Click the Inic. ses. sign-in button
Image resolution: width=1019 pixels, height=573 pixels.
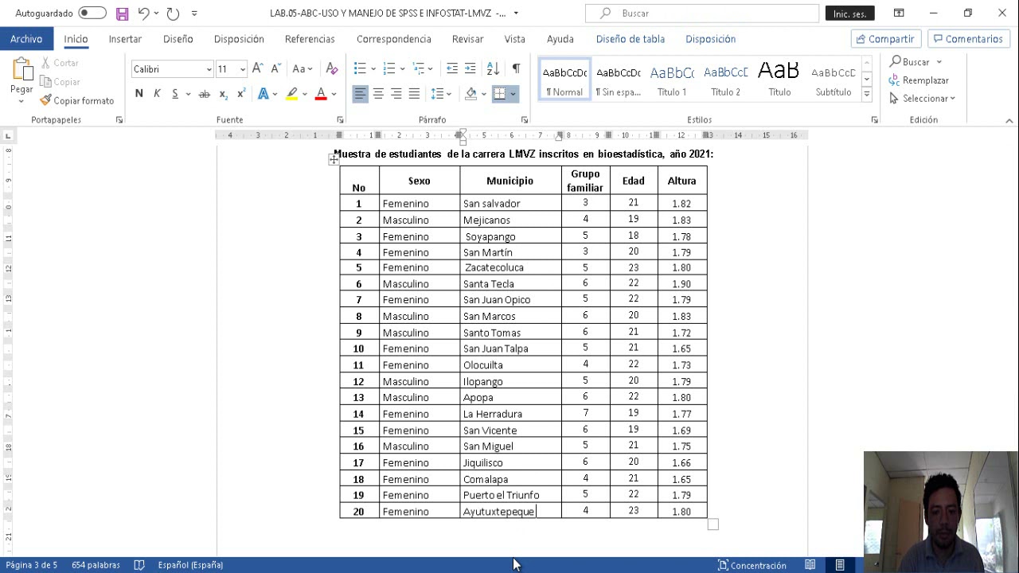pos(850,14)
